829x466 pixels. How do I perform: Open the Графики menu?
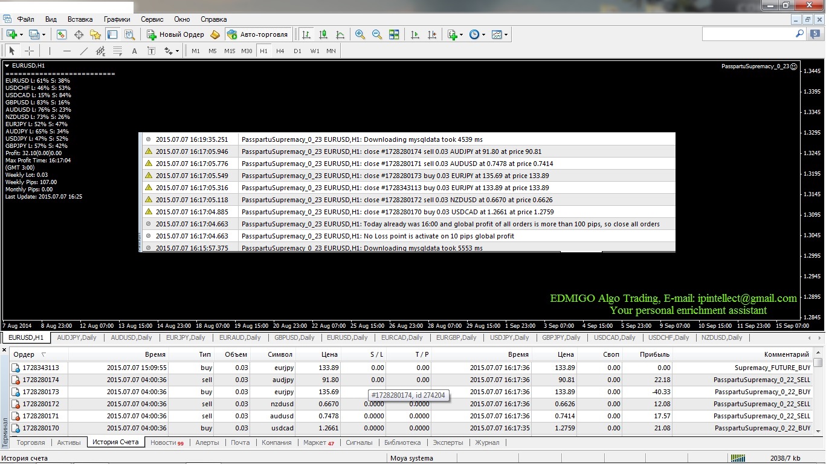point(117,19)
